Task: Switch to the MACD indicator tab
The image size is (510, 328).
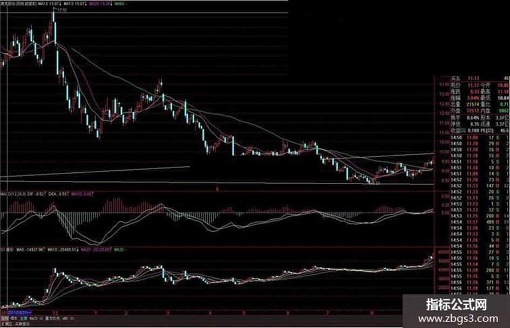Action: [33, 319]
